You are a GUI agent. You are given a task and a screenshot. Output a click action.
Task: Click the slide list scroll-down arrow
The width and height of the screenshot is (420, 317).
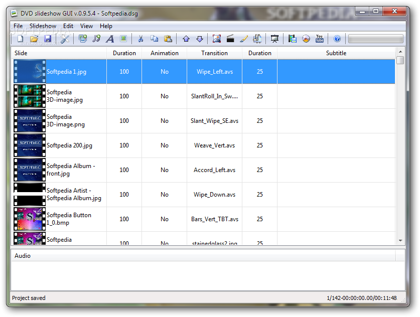(400, 241)
